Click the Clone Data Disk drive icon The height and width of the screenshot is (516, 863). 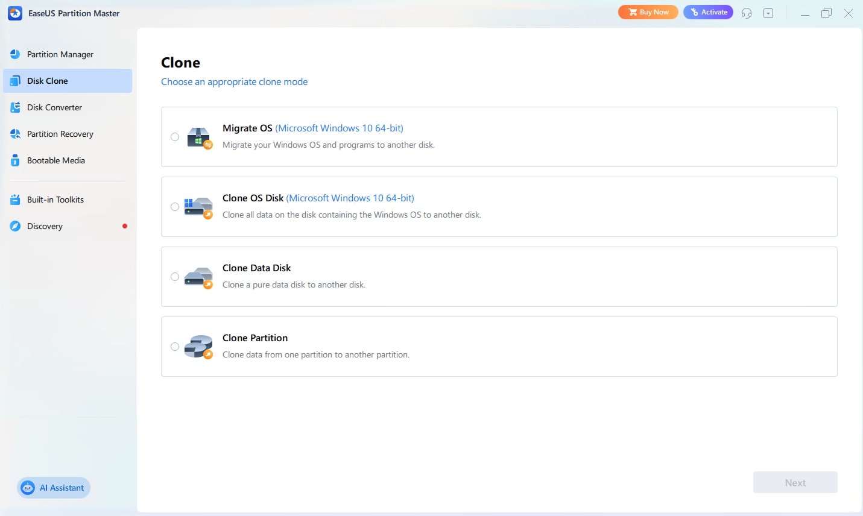pyautogui.click(x=198, y=277)
